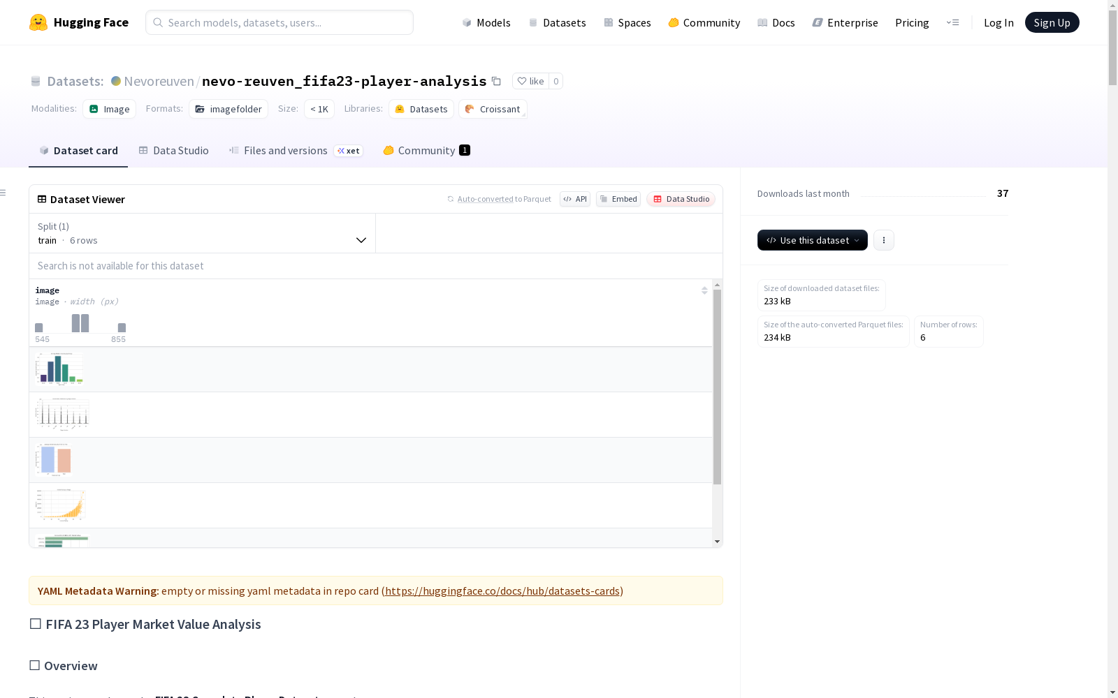Click the Downloads last month value 37
1118x698 pixels.
[1003, 193]
